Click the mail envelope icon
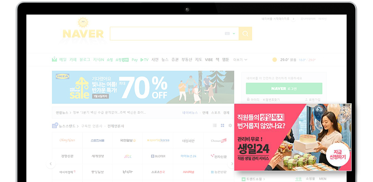Screen dimensions: 373x182 [55, 60]
